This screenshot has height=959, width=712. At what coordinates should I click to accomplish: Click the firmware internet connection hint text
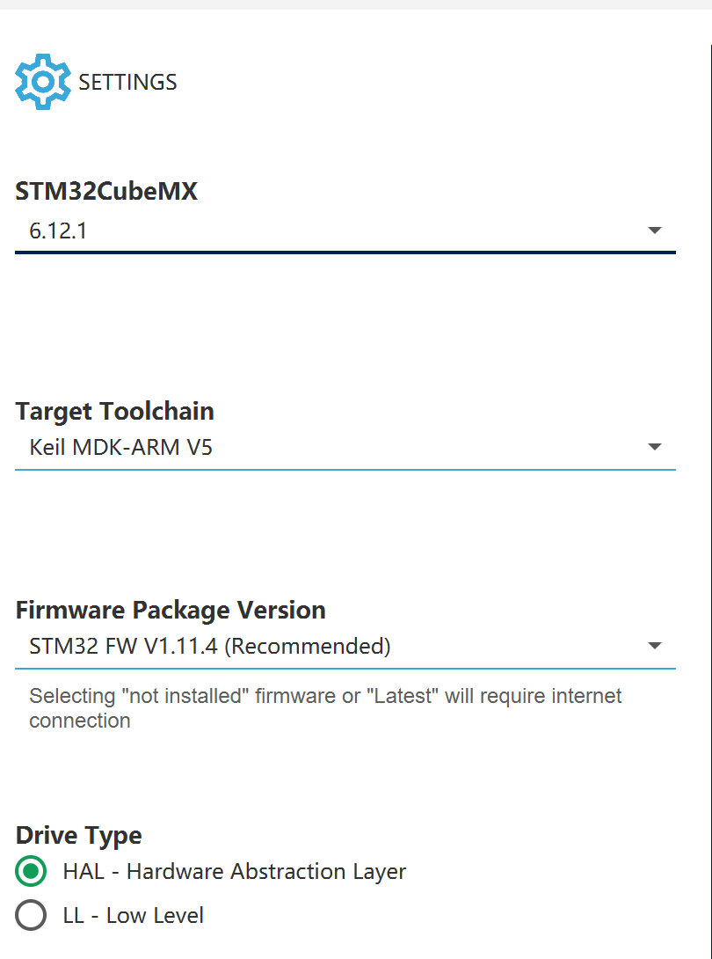(325, 707)
